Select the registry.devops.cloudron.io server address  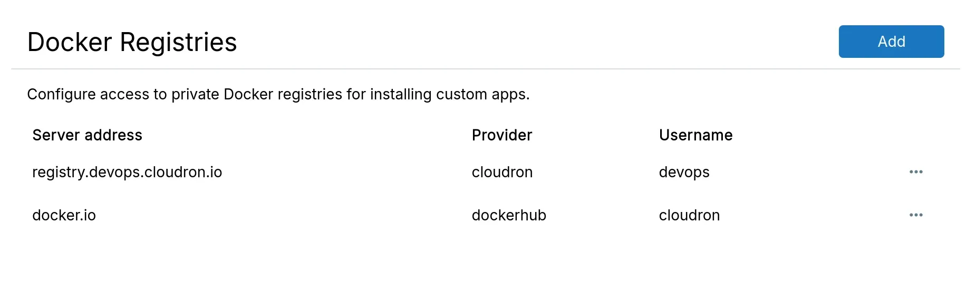127,172
